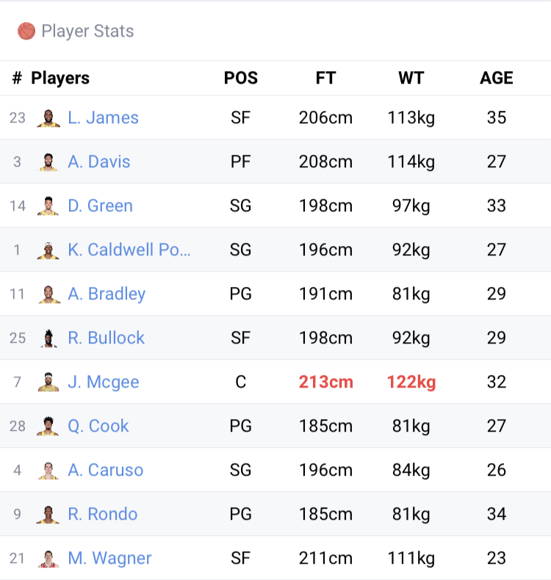Click A. Davis's player avatar

pos(48,162)
